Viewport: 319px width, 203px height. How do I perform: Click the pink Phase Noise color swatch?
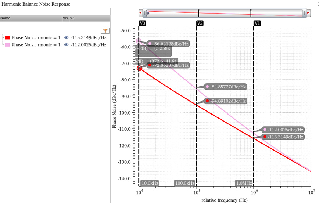pos(7,45)
